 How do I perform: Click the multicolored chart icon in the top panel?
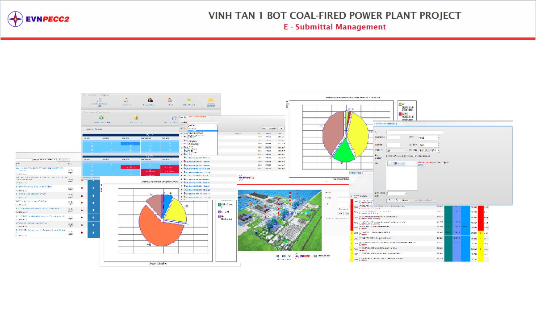coord(171,100)
